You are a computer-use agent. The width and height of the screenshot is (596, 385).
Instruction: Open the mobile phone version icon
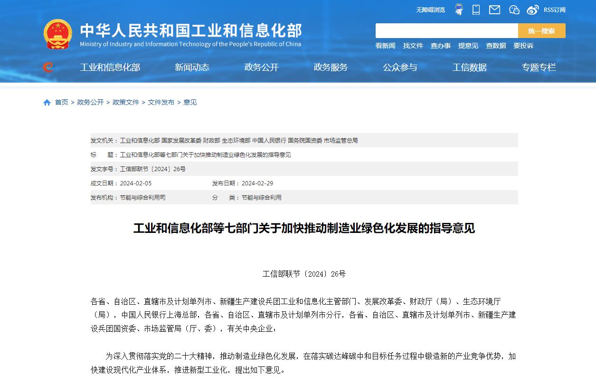tap(476, 10)
